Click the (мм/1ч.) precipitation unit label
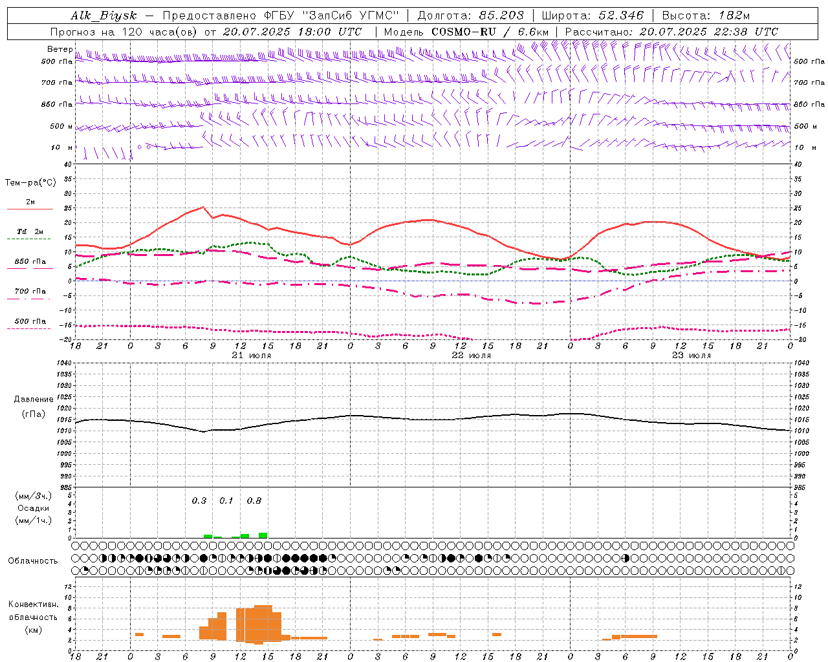Screen dimensions: 828x662 pyautogui.click(x=34, y=520)
